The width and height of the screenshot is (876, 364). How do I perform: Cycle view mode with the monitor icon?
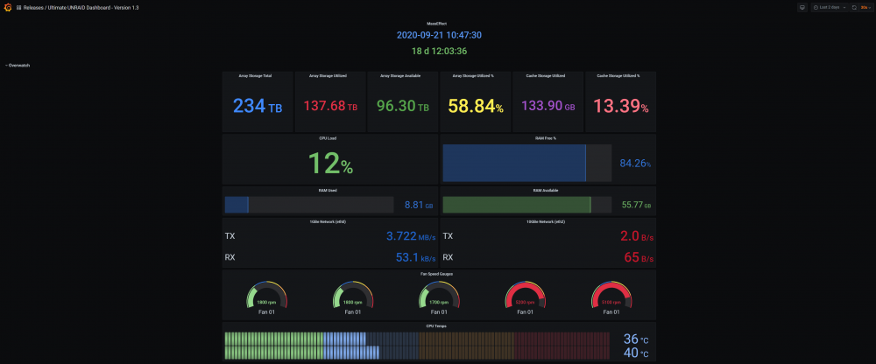coord(802,7)
